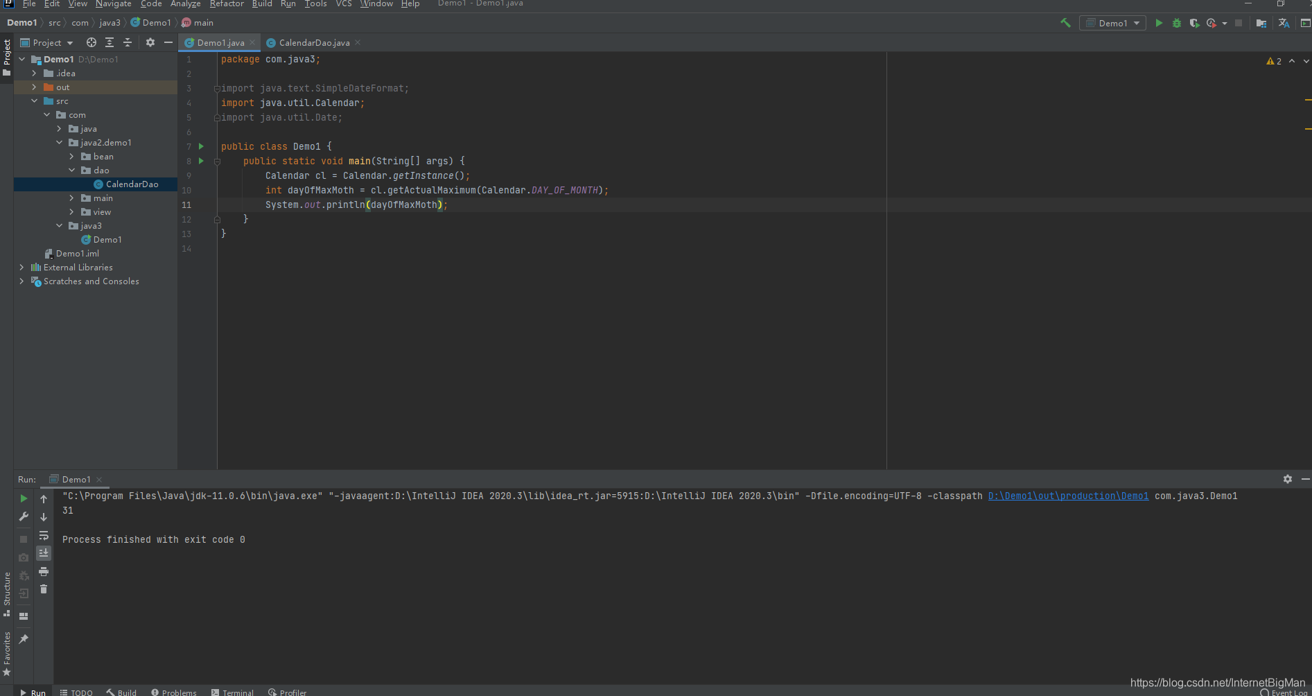Image resolution: width=1312 pixels, height=696 pixels.
Task: Clear all Run console output trash icon
Action: pyautogui.click(x=44, y=589)
